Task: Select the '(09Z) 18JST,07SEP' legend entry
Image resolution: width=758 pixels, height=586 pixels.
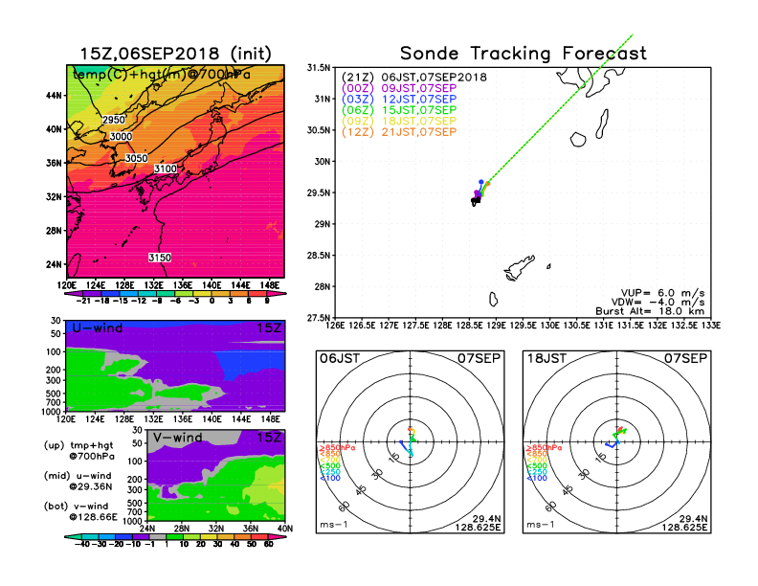Action: pos(399,121)
